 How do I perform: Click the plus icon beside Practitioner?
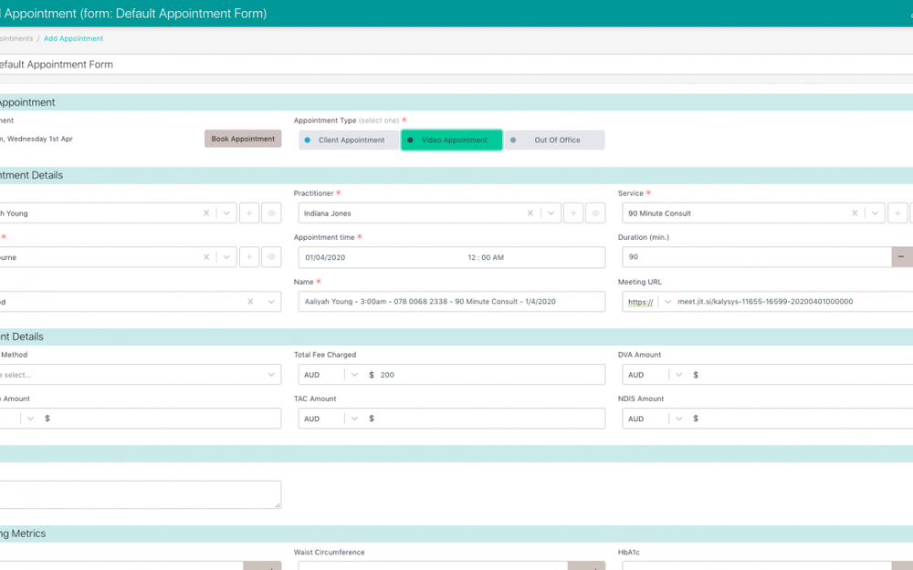[573, 212]
